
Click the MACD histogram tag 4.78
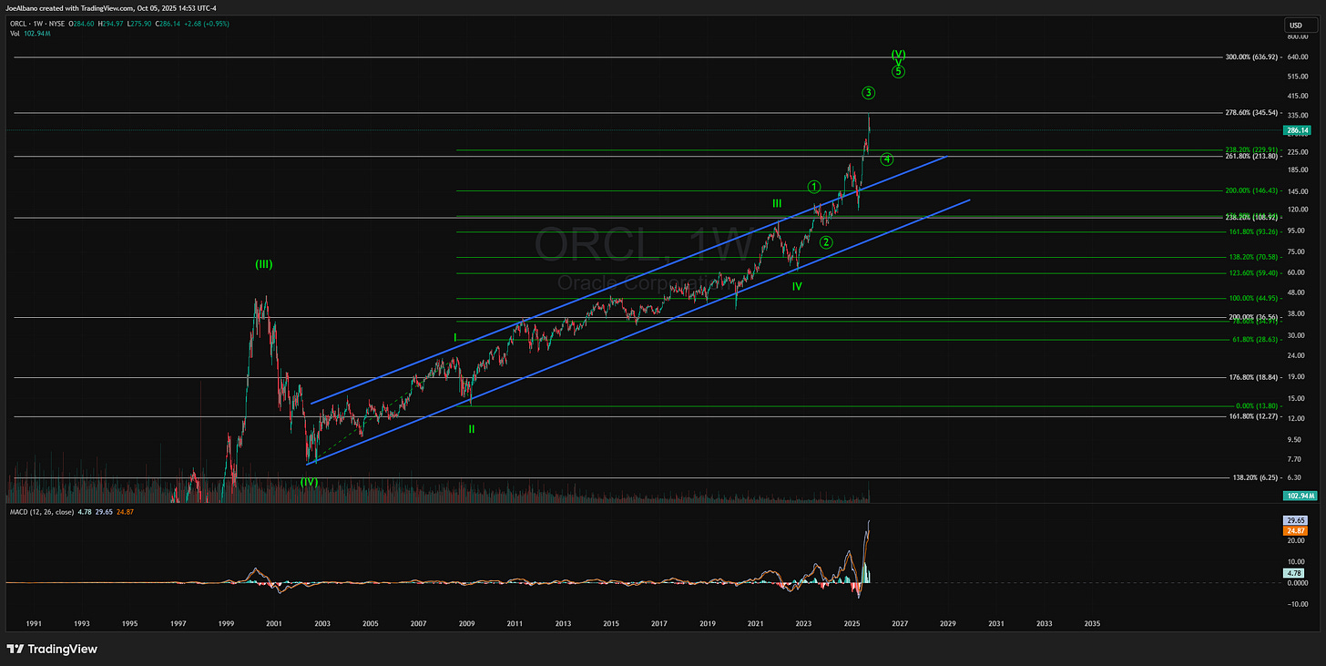point(1294,572)
